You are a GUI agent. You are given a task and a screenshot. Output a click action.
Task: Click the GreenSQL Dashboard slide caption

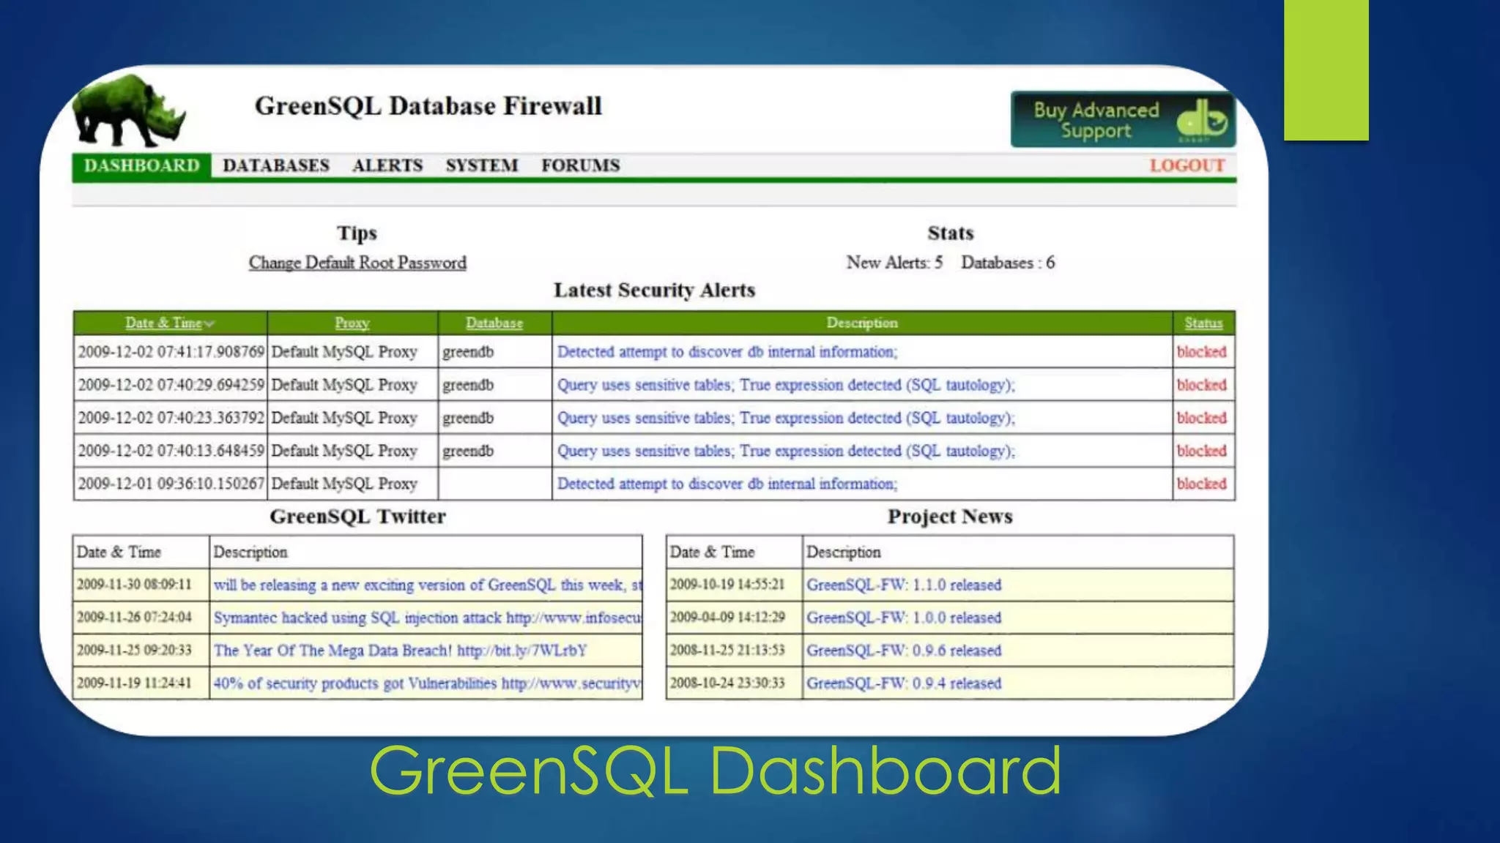click(x=716, y=770)
